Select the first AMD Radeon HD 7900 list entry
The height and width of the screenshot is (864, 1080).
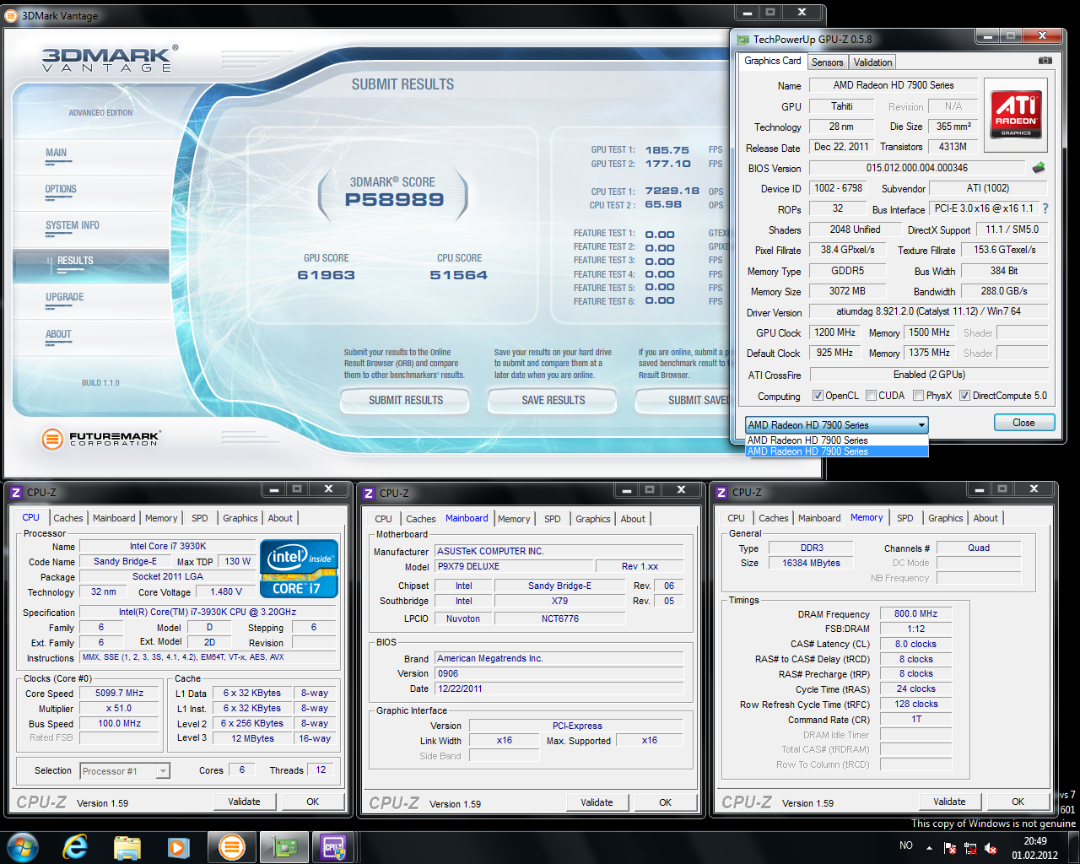(836, 440)
